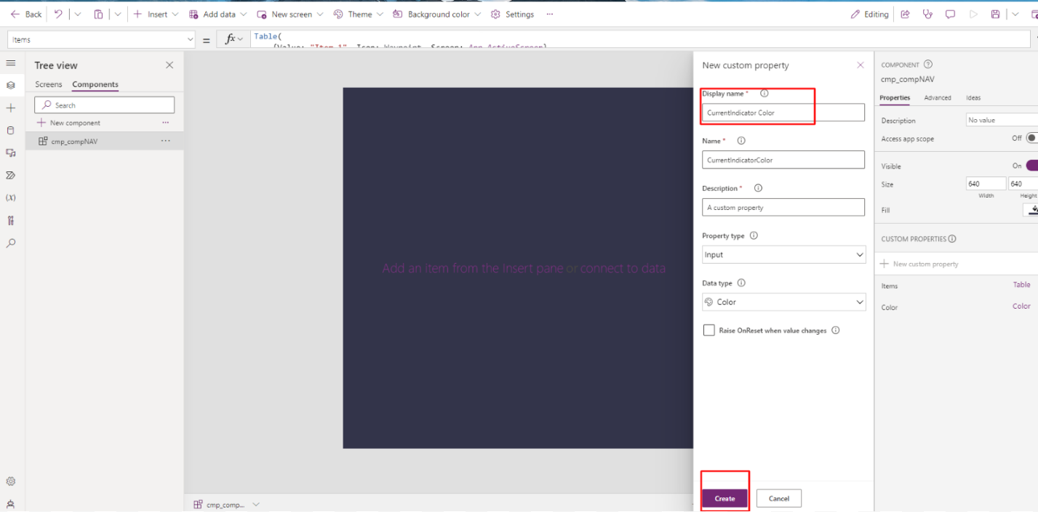The width and height of the screenshot is (1038, 512).
Task: Open the Property type dropdown
Action: (783, 255)
